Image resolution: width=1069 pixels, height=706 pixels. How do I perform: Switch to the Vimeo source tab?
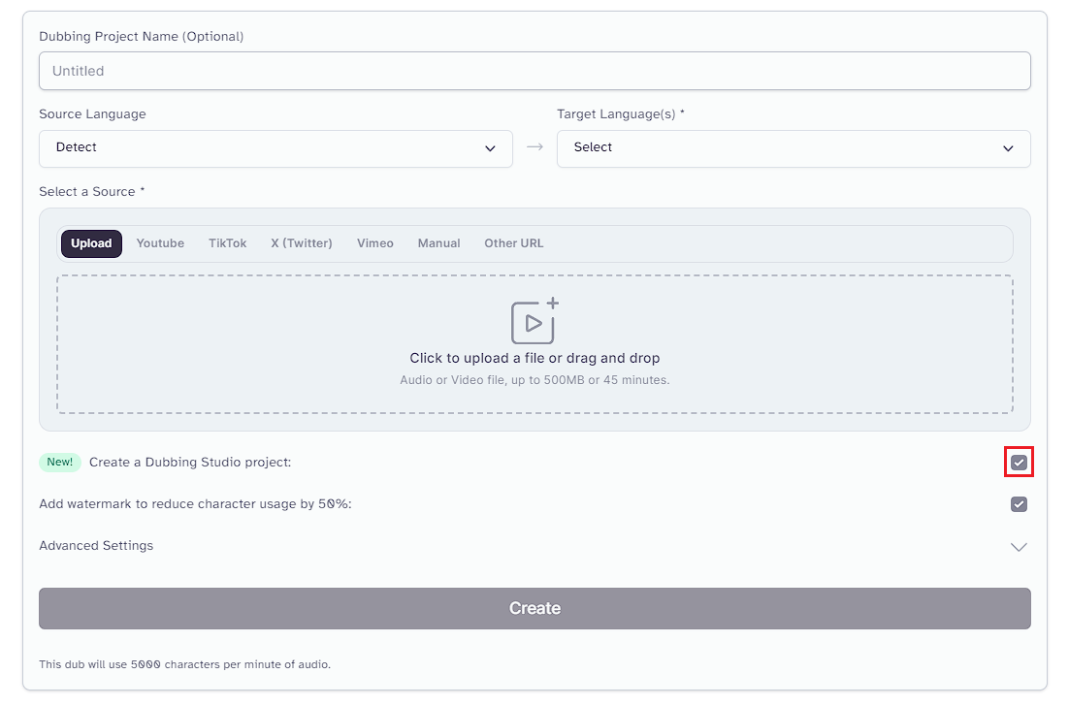point(375,243)
